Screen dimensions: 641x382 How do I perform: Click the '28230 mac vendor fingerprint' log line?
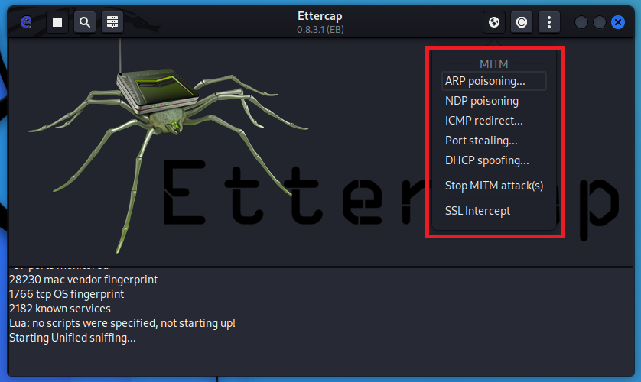(x=83, y=280)
